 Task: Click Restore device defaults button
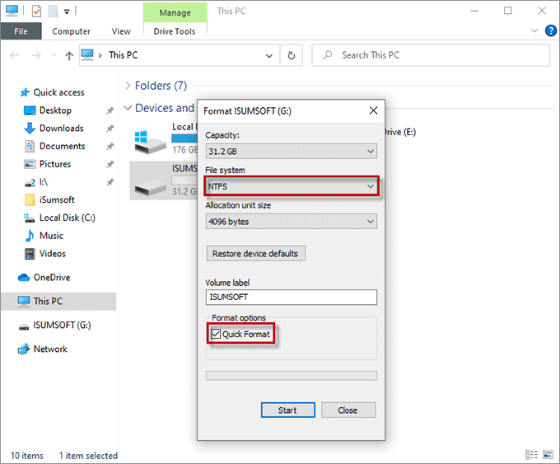pos(256,254)
